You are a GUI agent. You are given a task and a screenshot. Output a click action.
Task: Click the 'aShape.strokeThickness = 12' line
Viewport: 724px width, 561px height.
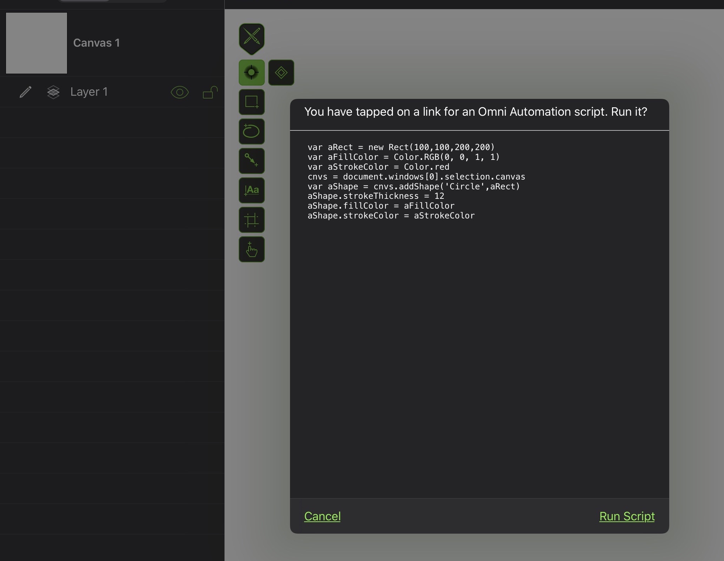(x=376, y=196)
